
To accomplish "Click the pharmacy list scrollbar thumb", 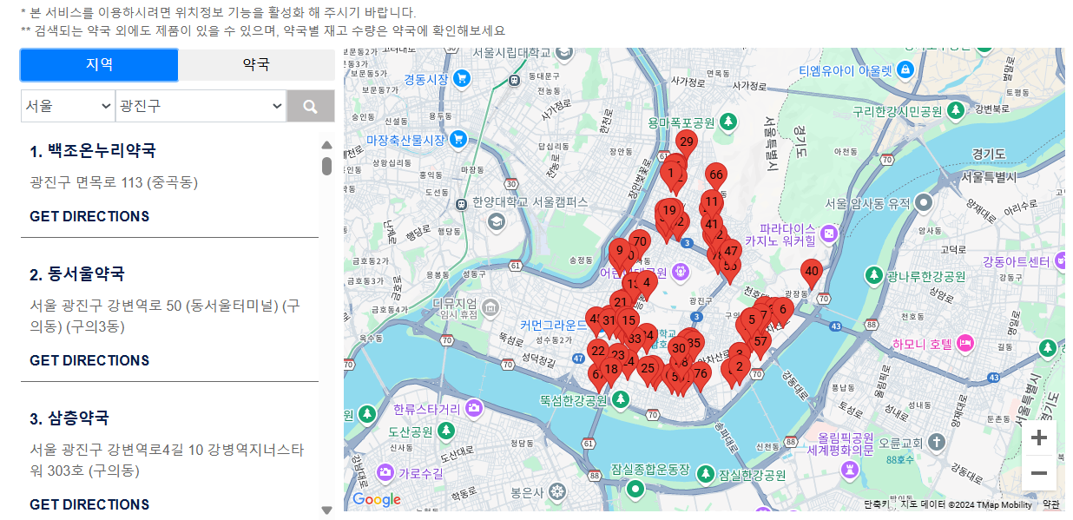I will point(326,166).
